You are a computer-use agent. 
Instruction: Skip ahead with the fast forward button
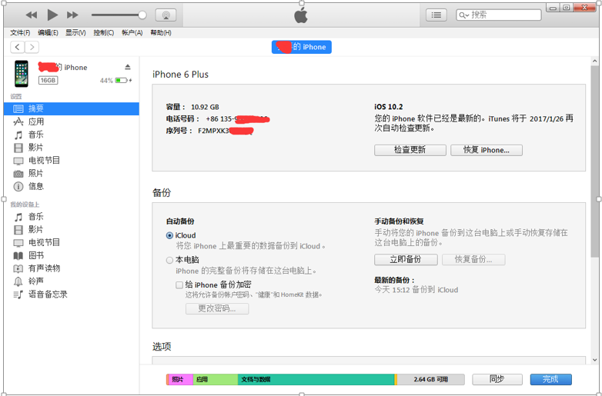72,15
